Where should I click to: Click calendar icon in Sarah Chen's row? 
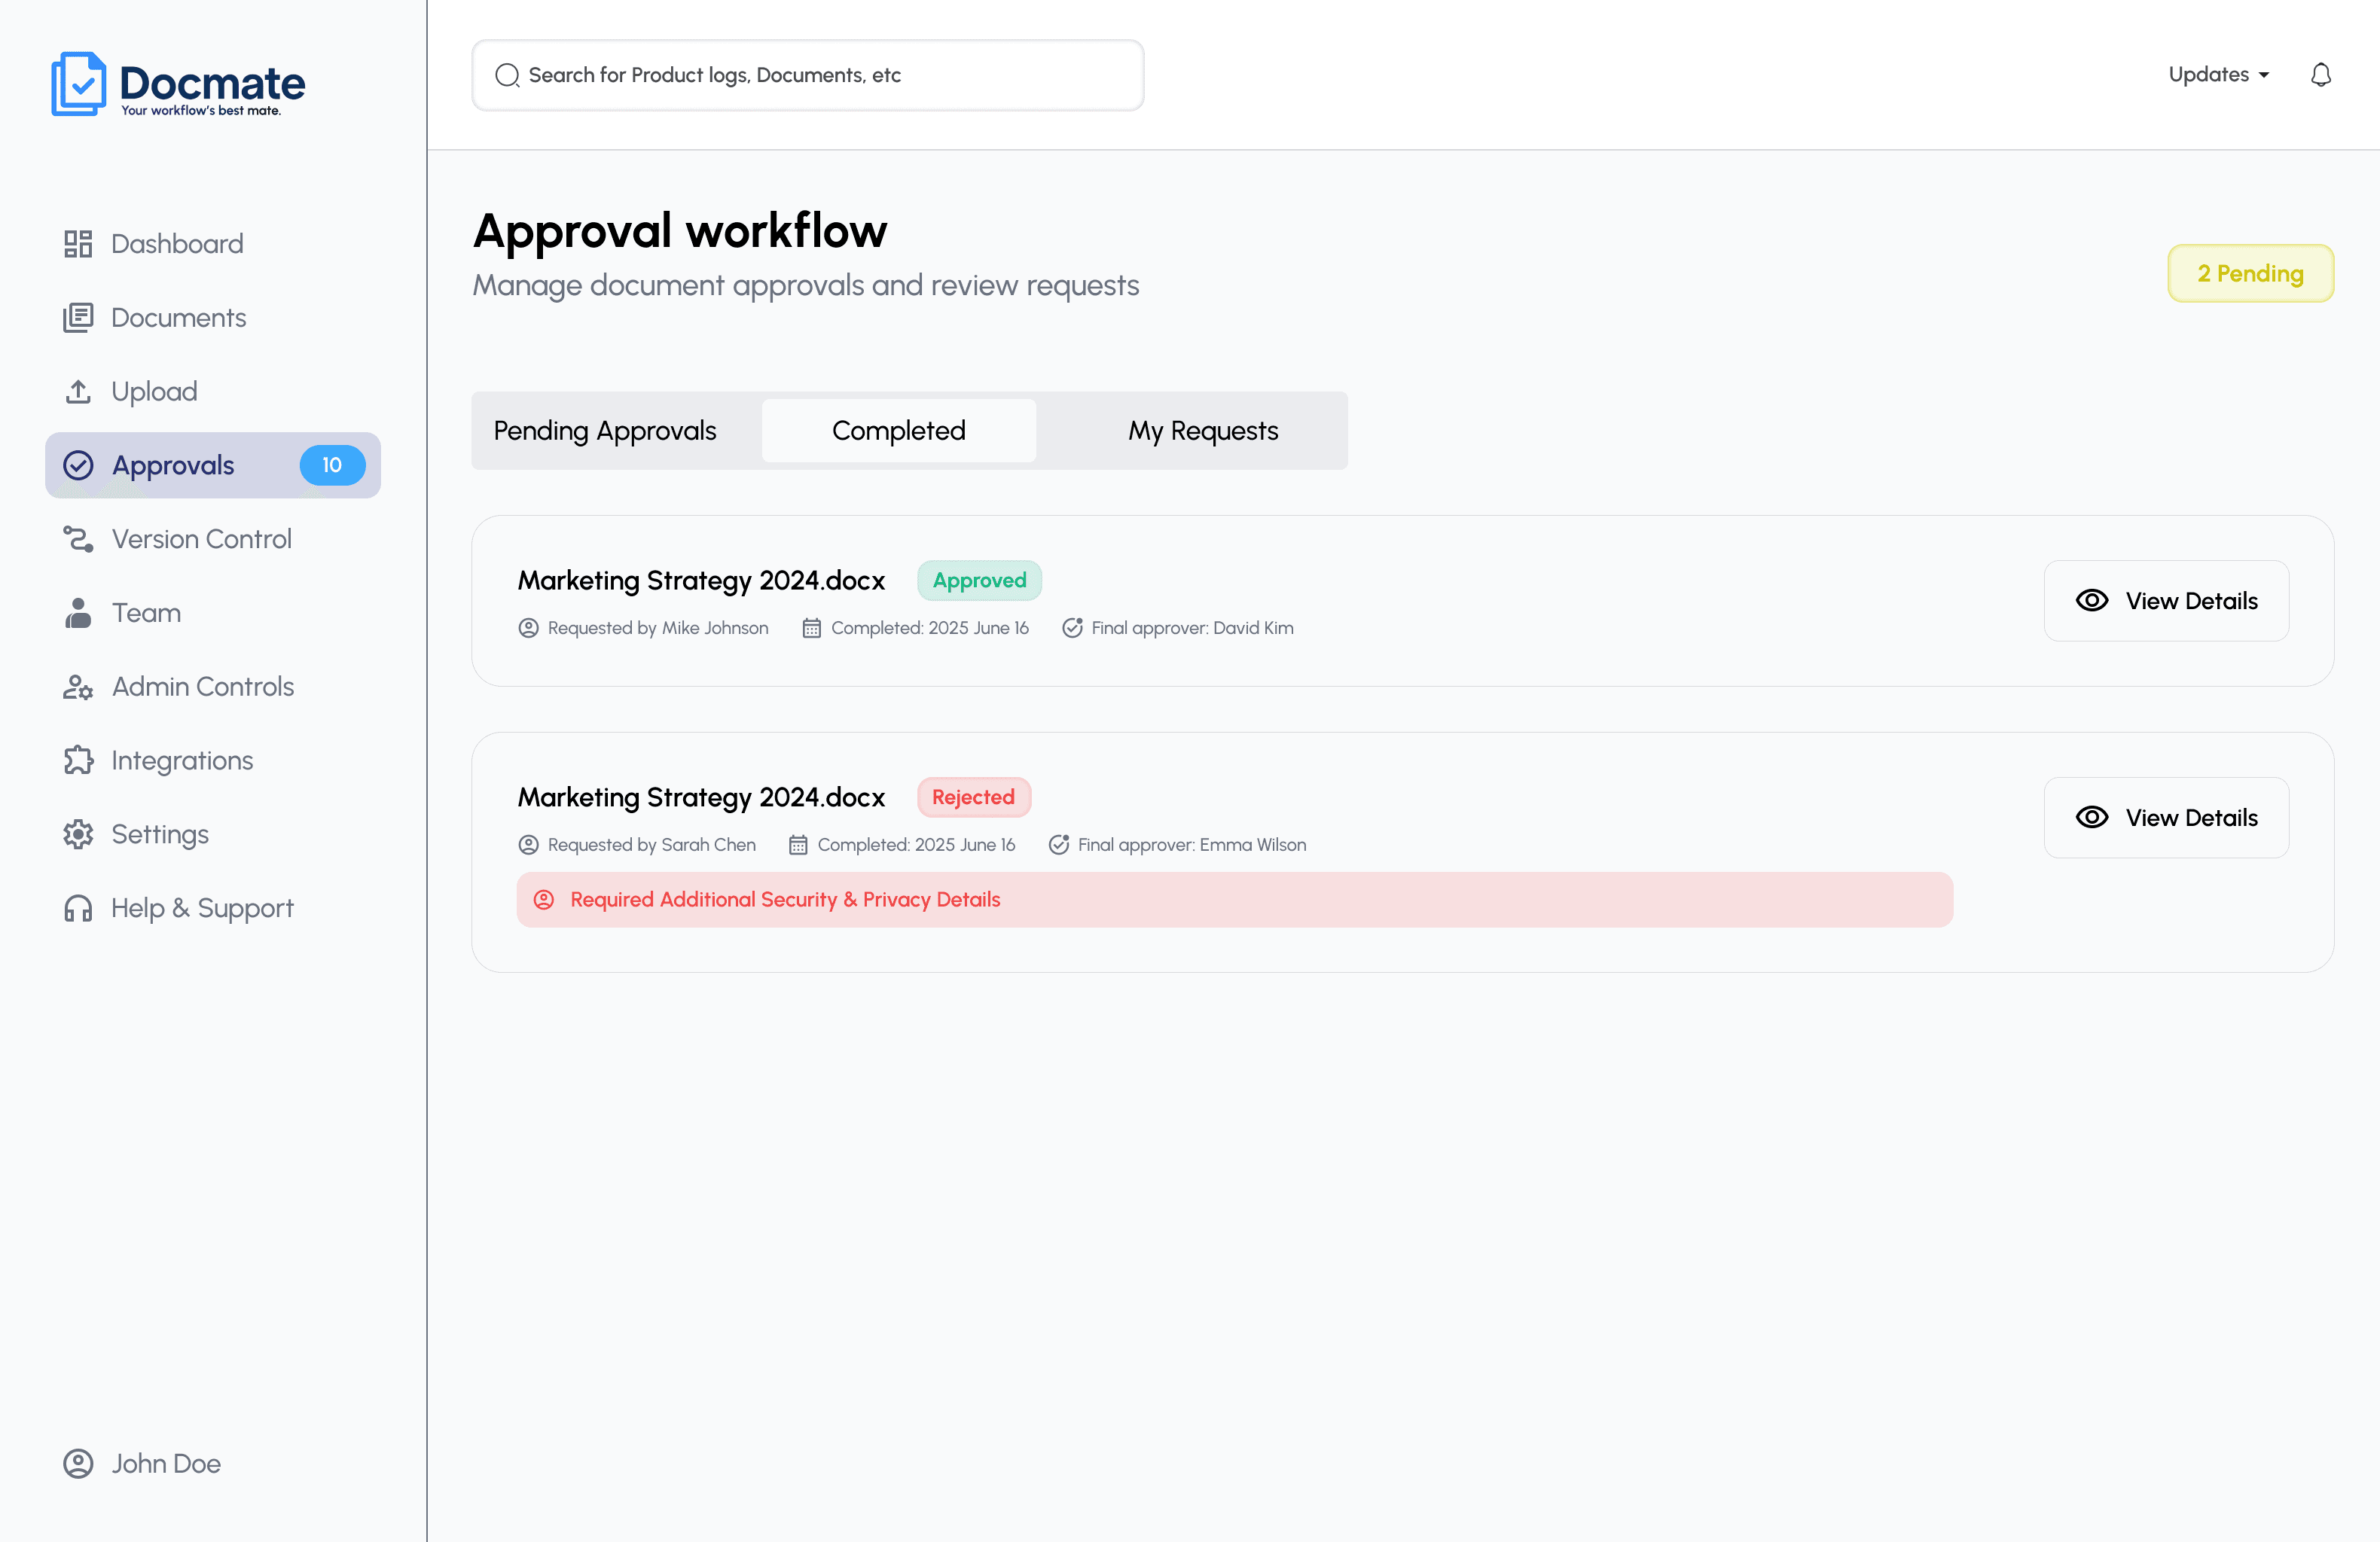coord(798,845)
